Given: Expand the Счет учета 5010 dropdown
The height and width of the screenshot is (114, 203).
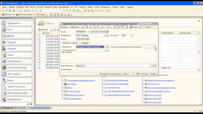Looking at the screenshot, I should point(132,35).
